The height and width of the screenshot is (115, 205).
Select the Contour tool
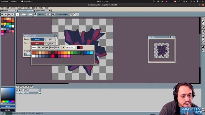click(x=203, y=47)
